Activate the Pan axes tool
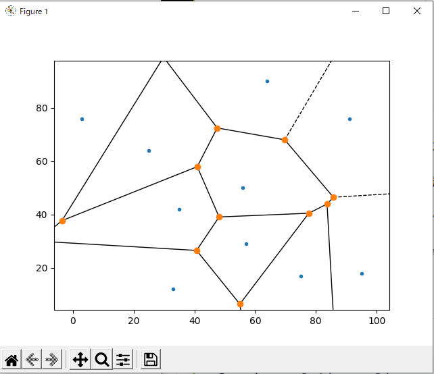This screenshot has width=434, height=374. (80, 360)
